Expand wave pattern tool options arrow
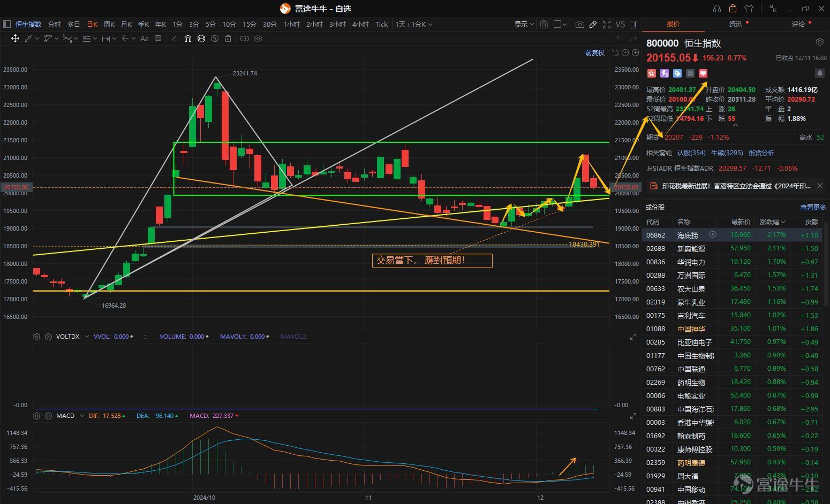Screen dimensions: 830x504 tap(76, 39)
